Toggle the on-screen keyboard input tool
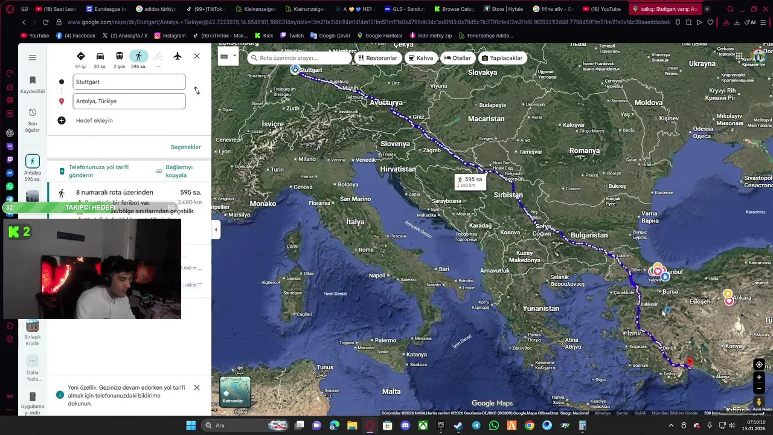Image resolution: width=773 pixels, height=435 pixels. click(x=224, y=56)
